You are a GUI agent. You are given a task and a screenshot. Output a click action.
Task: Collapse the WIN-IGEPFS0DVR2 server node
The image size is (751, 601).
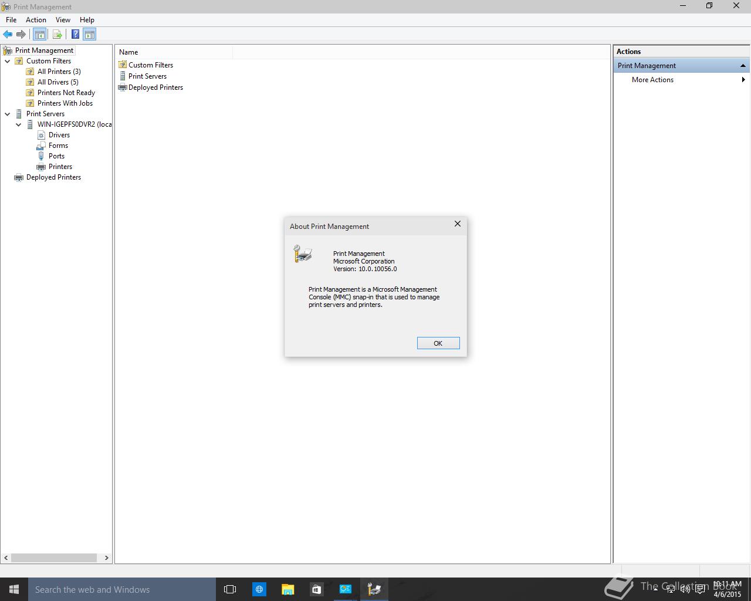(x=19, y=124)
